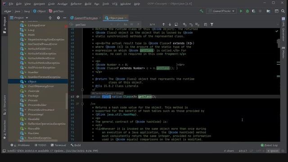Go to previous search occurrence arrow
This screenshot has height=162, width=288.
[x=163, y=24]
